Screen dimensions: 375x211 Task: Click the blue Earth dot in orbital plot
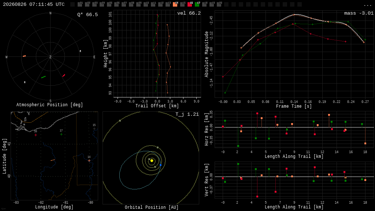point(160,165)
